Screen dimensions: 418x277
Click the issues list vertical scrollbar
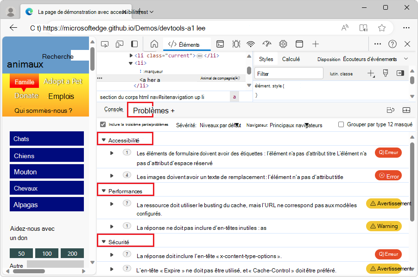click(412, 181)
